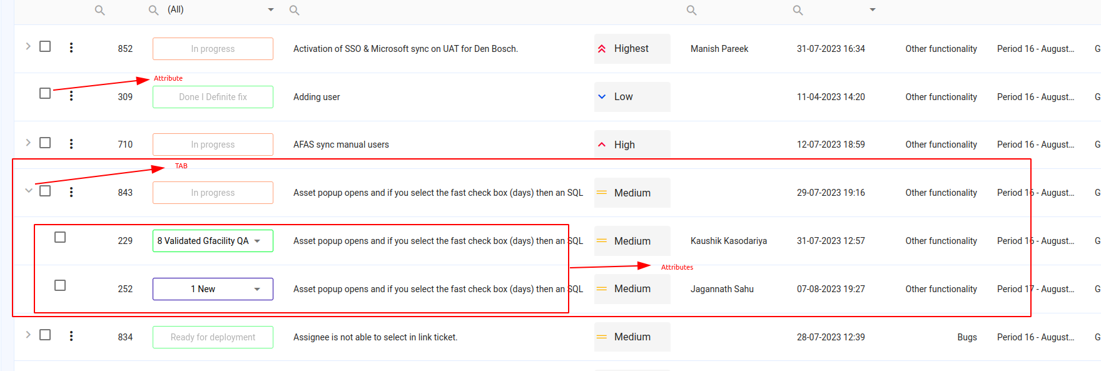
Task: Click the Highest priority double-chevron icon
Action: [x=602, y=49]
